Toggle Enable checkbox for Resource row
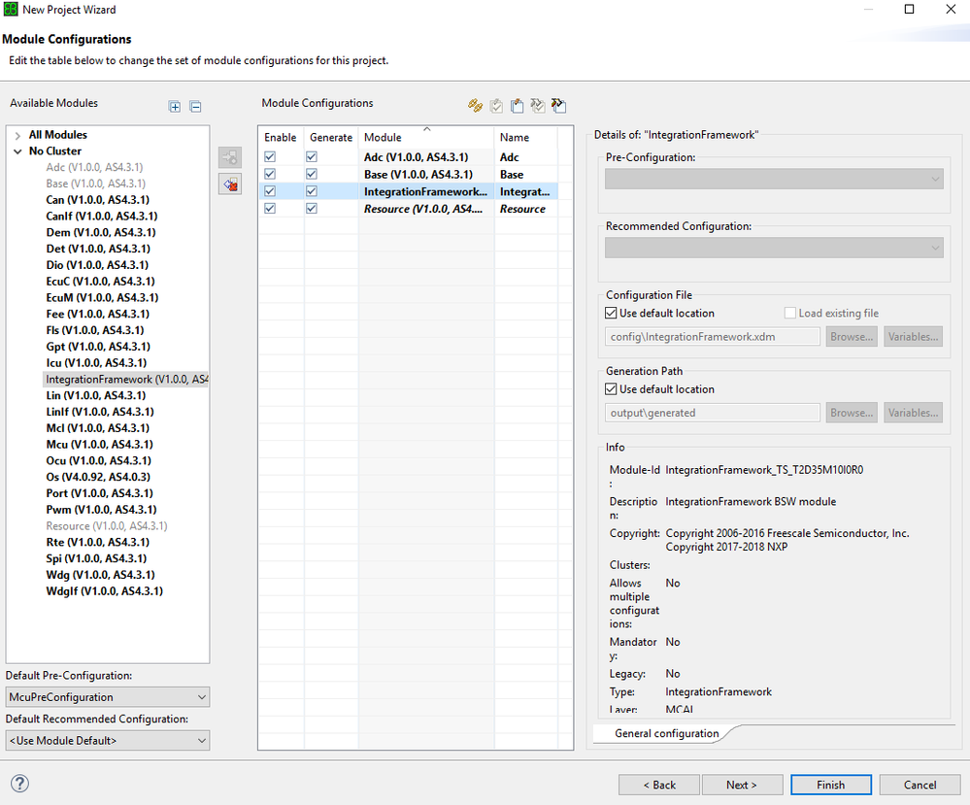Viewport: 970px width, 805px height. (270, 209)
